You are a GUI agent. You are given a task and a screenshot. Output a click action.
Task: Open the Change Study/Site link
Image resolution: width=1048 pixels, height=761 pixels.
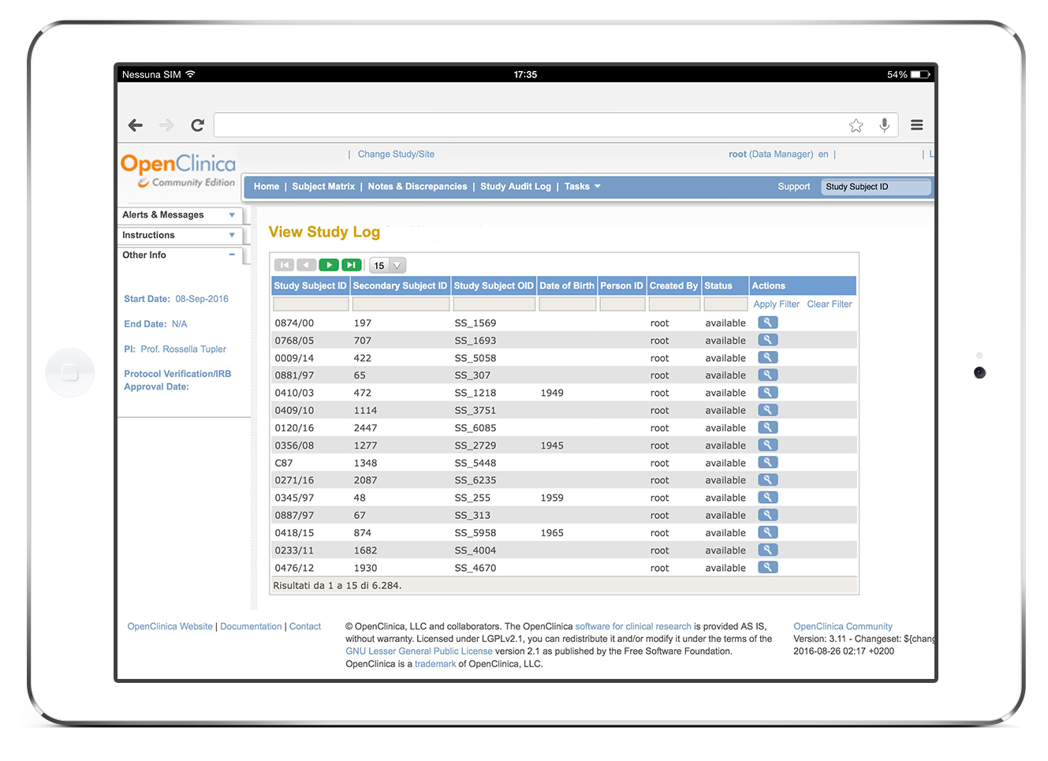tap(396, 154)
